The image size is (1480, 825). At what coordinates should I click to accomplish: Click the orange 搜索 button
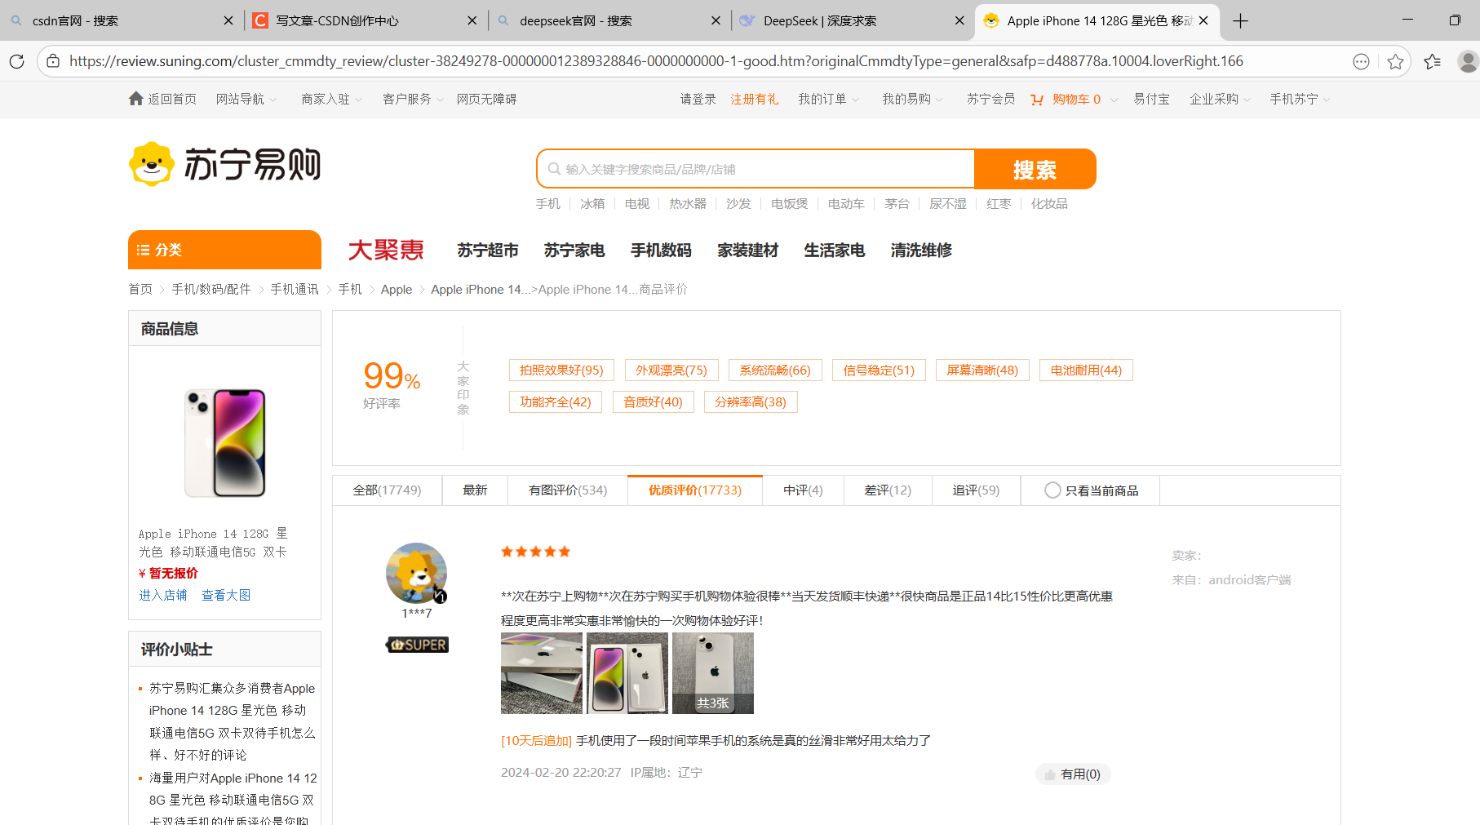pos(1035,169)
